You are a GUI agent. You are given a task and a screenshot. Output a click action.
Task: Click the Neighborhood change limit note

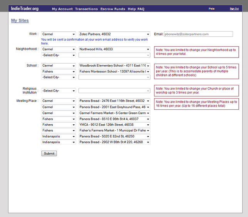[196, 52]
